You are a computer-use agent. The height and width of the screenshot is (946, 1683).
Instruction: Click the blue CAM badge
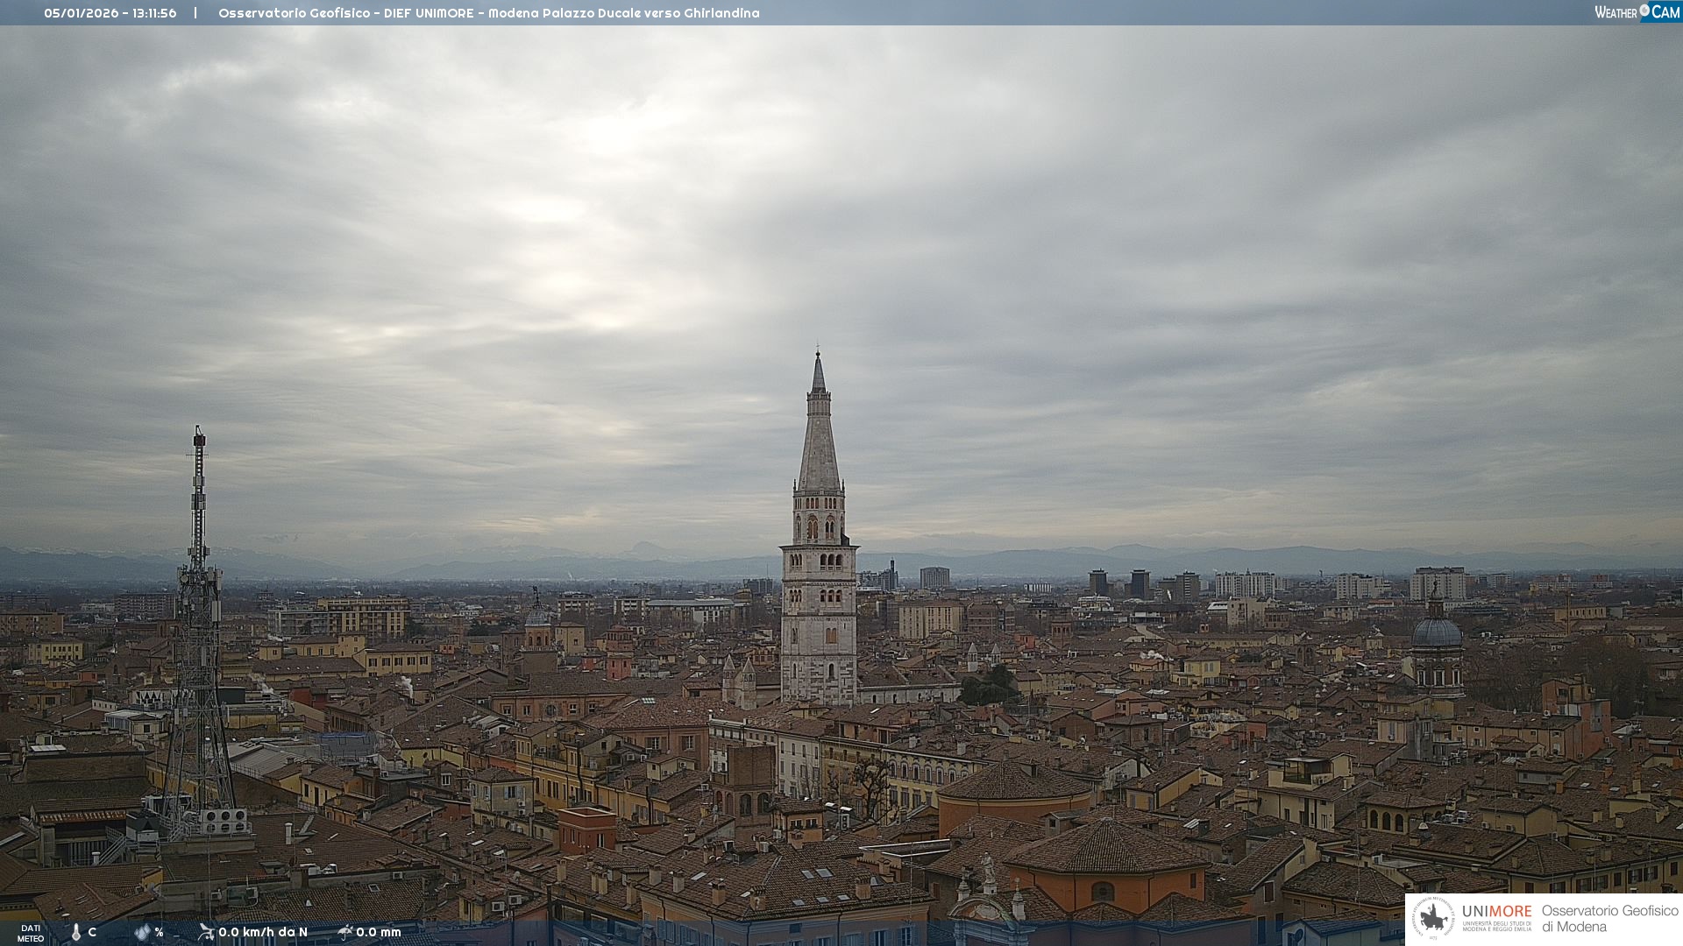tap(1665, 11)
